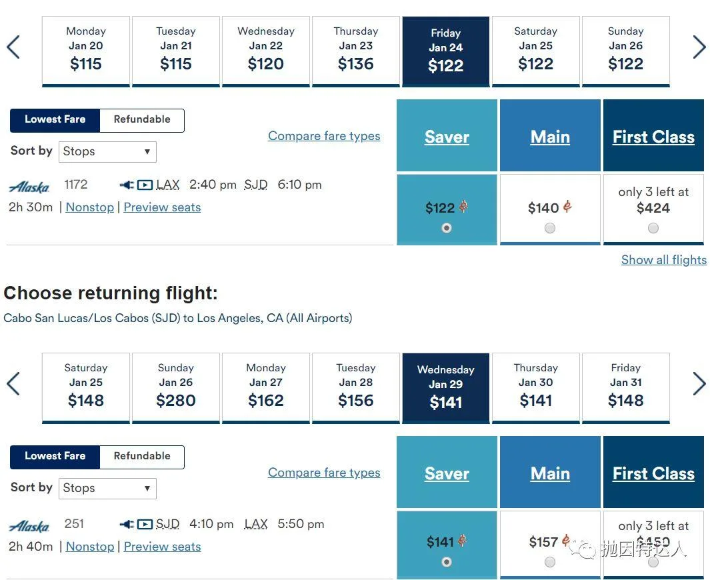Show earlier returning dates with left arrow
Screen dimensions: 710x580
point(13,383)
